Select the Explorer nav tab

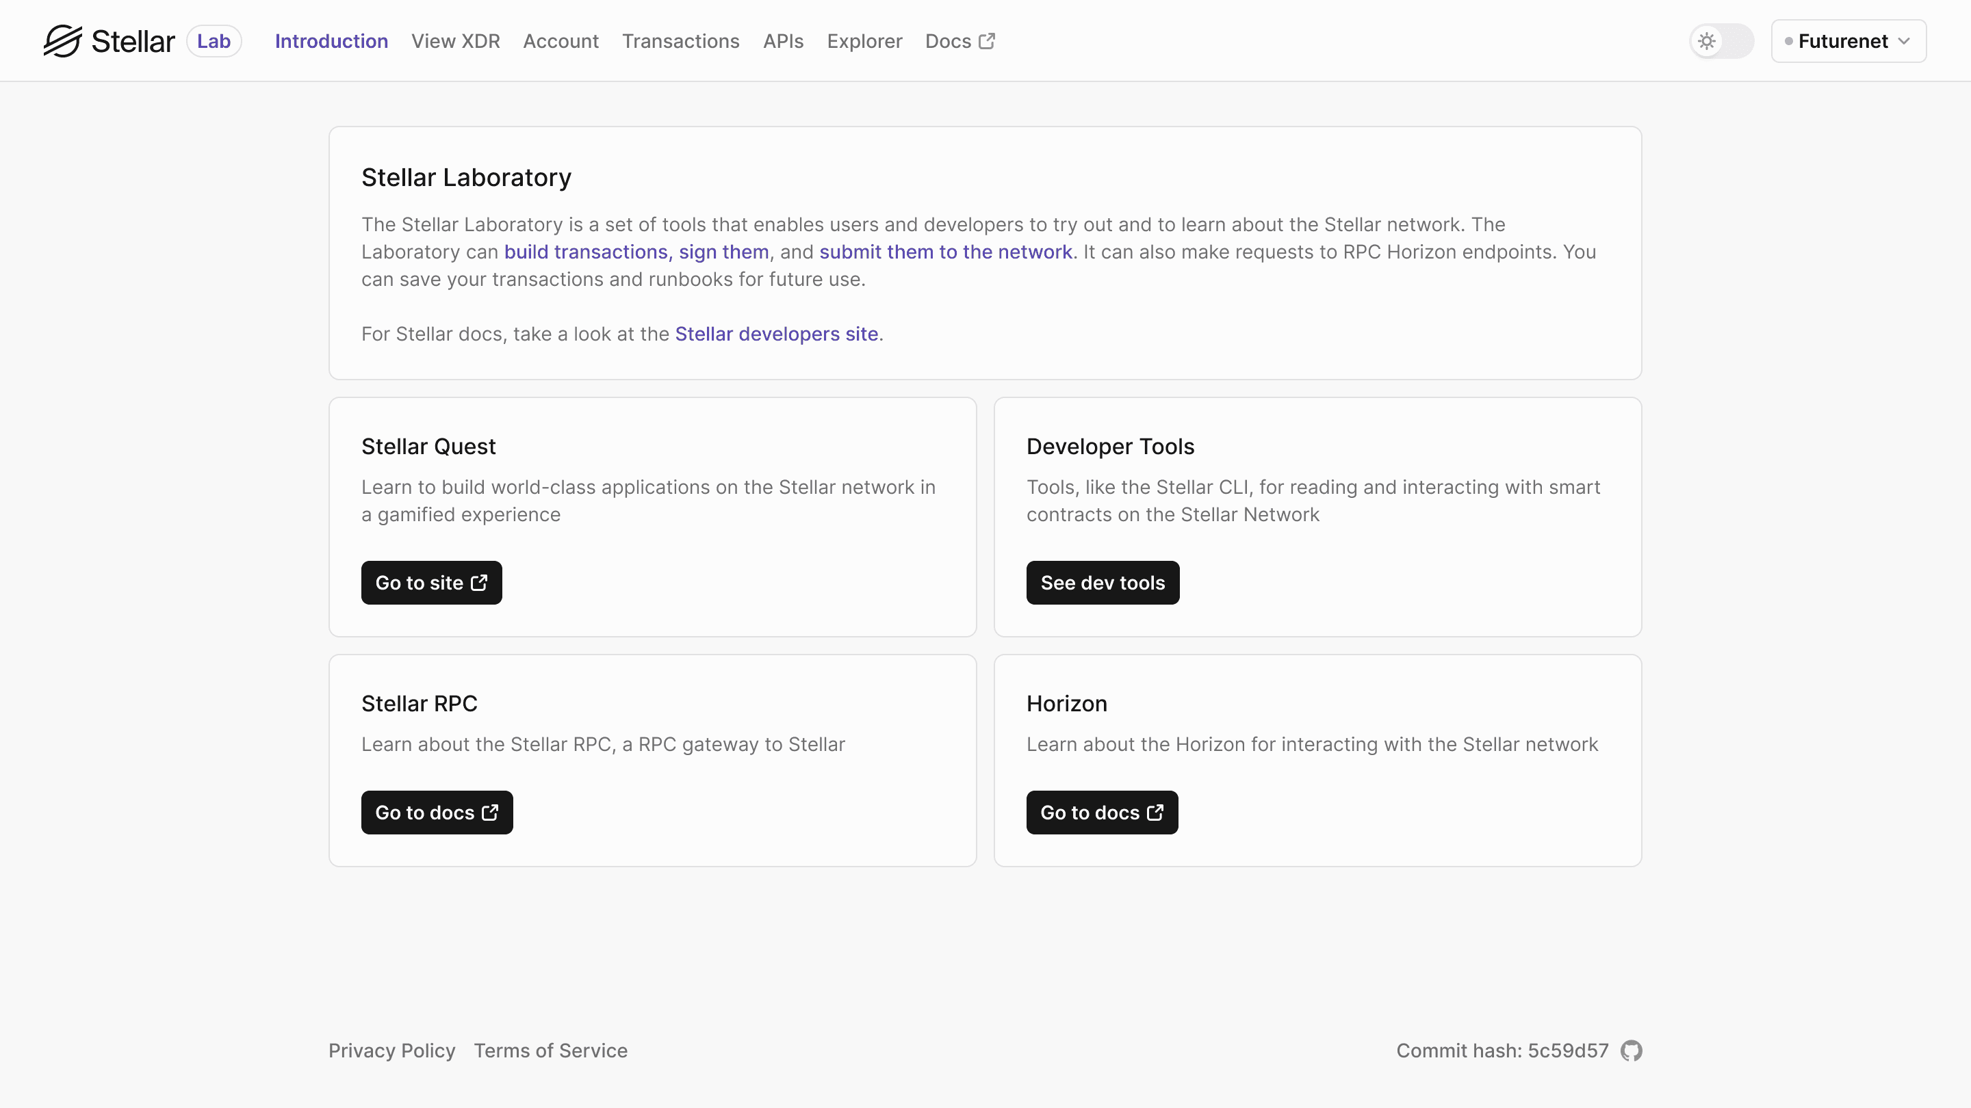click(x=864, y=41)
